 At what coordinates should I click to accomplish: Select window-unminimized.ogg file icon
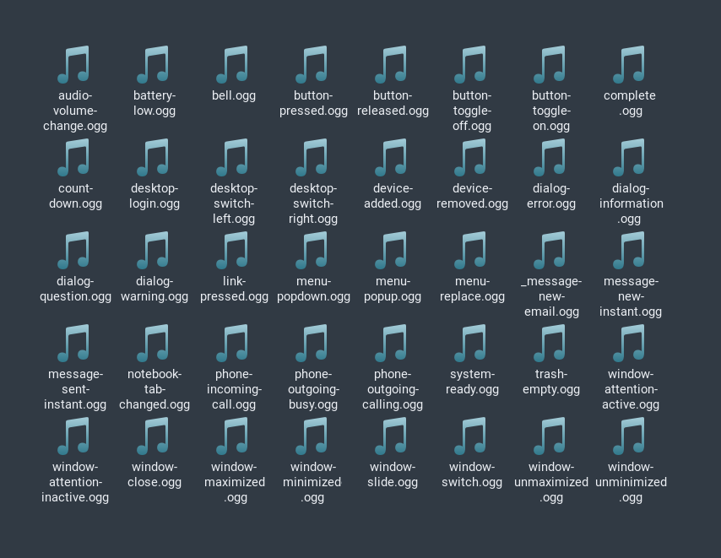point(630,436)
